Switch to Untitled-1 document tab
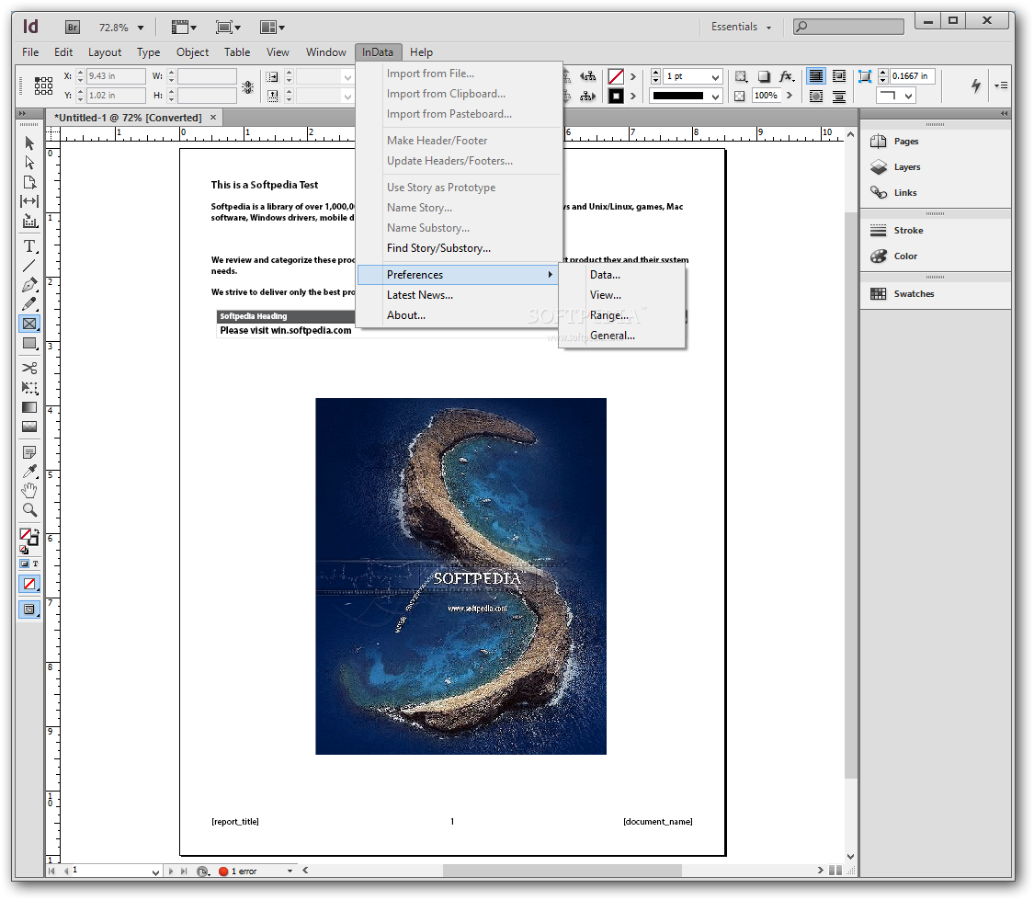The image size is (1034, 900). coord(128,118)
